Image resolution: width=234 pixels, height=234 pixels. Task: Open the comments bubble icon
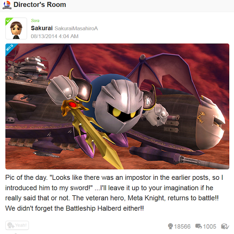[199, 226]
